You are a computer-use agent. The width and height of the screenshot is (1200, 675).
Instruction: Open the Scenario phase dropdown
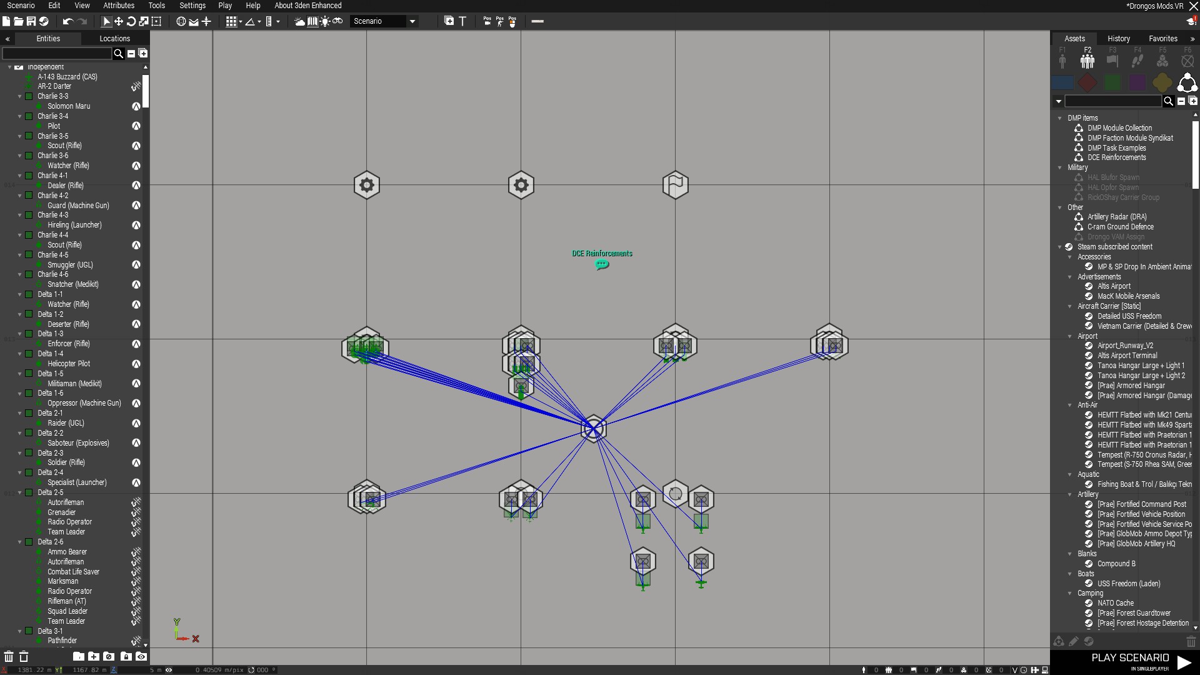[384, 21]
